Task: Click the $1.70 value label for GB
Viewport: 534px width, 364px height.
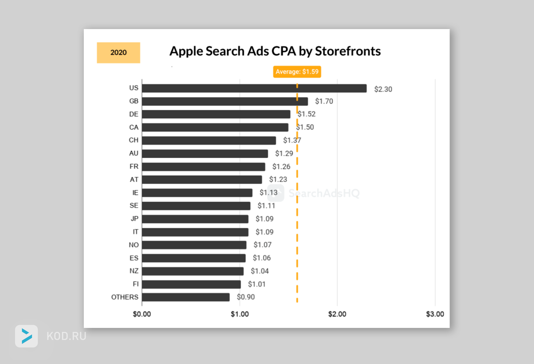Action: (x=324, y=101)
